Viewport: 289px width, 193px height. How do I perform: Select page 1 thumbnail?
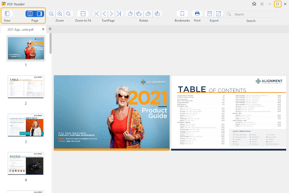(26, 48)
